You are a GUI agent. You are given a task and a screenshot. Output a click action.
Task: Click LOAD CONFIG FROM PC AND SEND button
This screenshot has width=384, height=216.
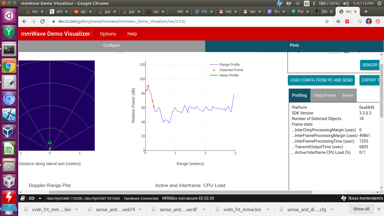(321, 80)
